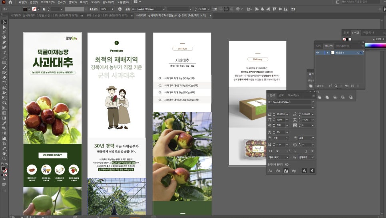Open font family dropdown in Character panel
This screenshot has height=218, width=386.
(x=312, y=102)
